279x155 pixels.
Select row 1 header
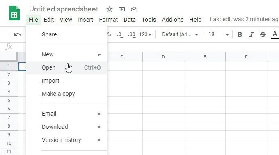click(9, 66)
